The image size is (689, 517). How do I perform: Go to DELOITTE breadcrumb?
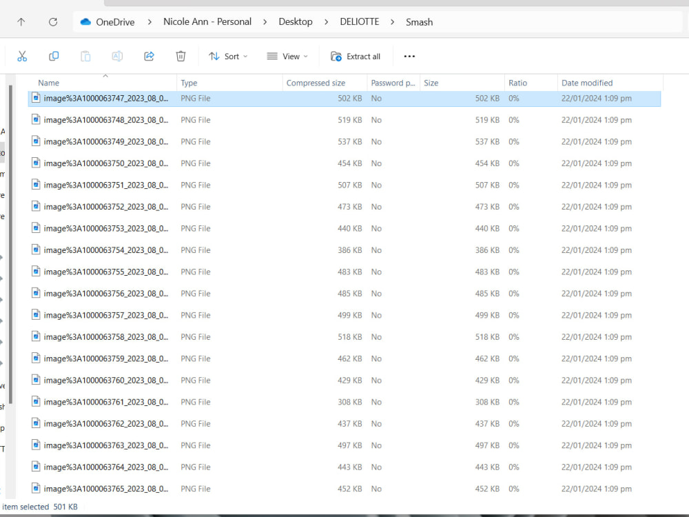[x=360, y=22]
